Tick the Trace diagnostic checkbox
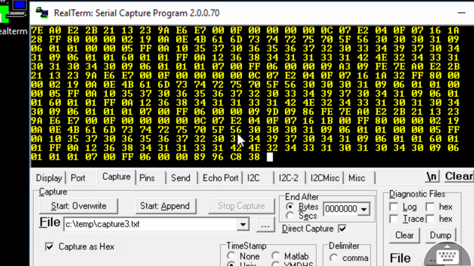This screenshot has height=266, width=474. click(x=393, y=219)
